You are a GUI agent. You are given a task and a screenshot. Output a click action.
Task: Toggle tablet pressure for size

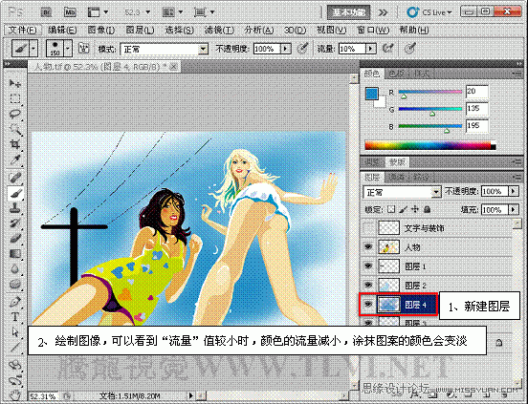[409, 49]
